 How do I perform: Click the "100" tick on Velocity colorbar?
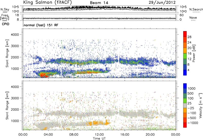pyautogui.click(x=191, y=98)
